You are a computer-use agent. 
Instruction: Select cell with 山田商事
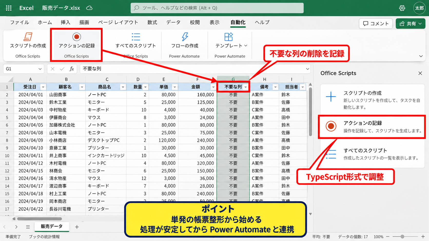click(66, 95)
